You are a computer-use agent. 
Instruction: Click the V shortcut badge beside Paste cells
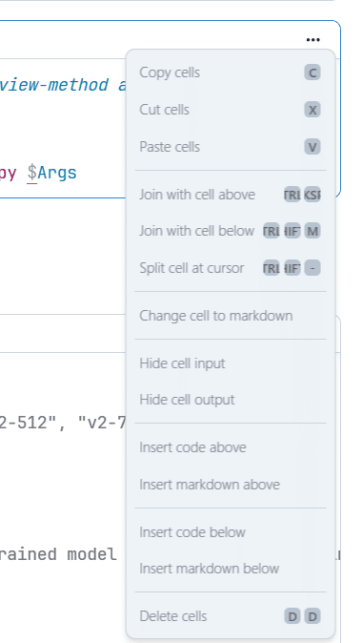click(312, 147)
